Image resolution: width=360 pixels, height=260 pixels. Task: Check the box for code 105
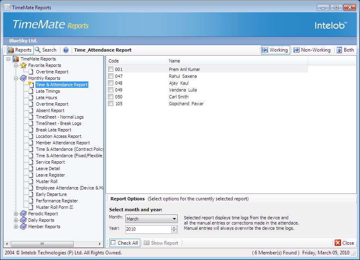111,104
